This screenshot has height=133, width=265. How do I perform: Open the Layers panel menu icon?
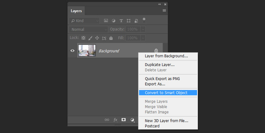tap(164, 11)
